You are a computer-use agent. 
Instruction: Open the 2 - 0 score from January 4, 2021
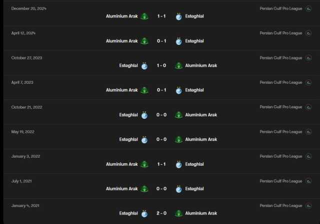click(161, 213)
